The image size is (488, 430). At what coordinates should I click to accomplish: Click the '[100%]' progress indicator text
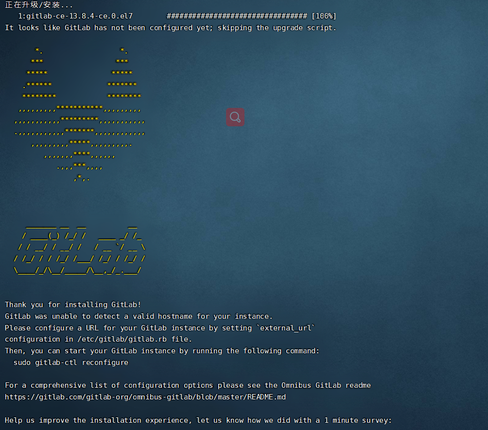324,16
